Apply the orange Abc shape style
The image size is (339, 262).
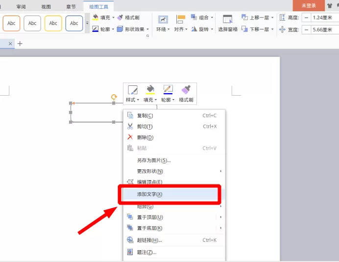[x=11, y=23]
